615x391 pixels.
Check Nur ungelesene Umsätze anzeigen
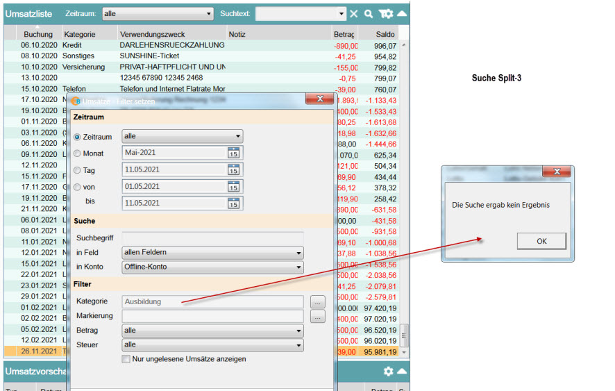[x=126, y=359]
